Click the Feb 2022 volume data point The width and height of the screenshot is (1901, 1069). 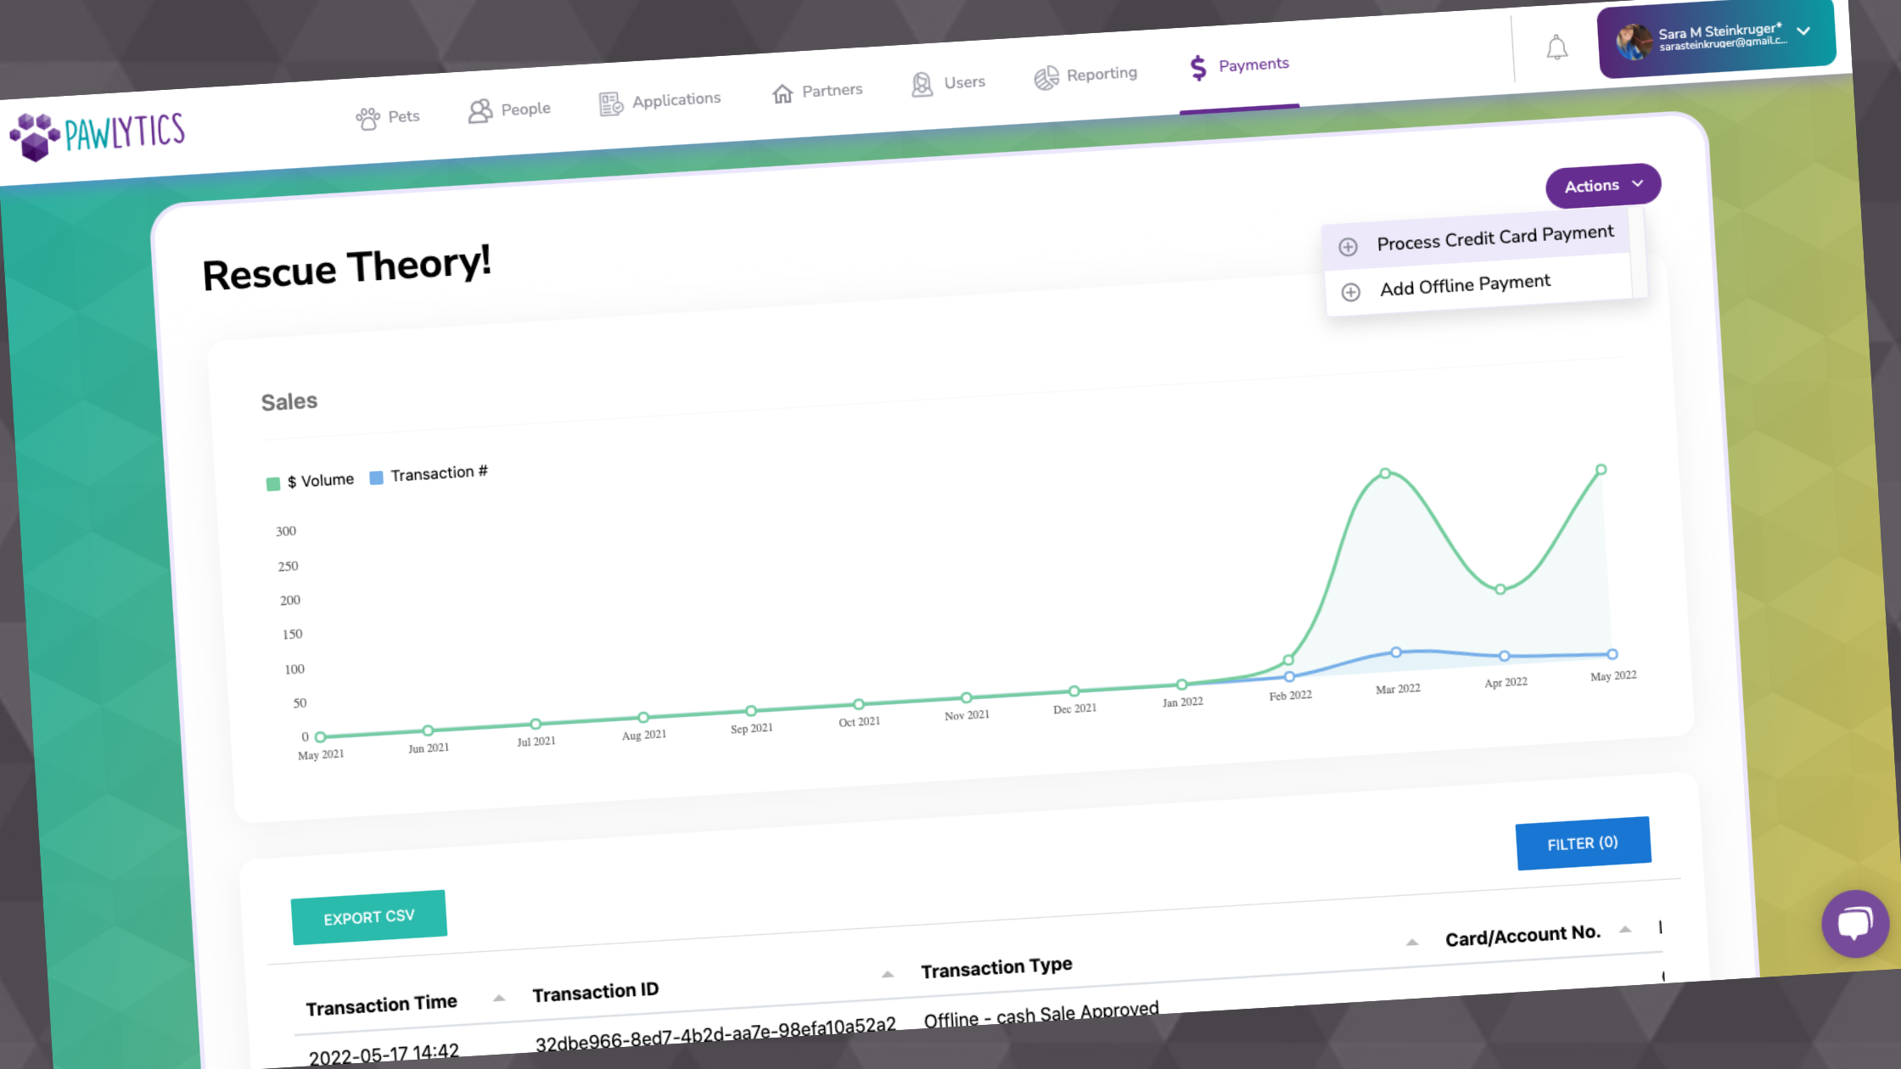[1288, 660]
